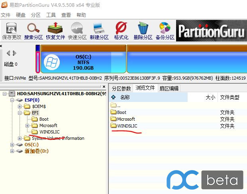
Task: Close the tree panel with X button
Action: 104,86
